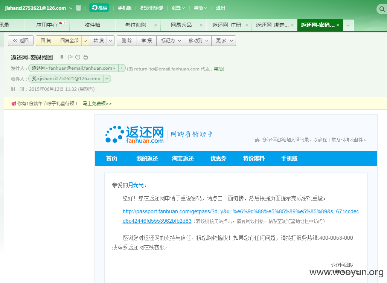Viewport: 387px width, 283px height.
Task: Click the 回复 button
Action: tap(46, 41)
